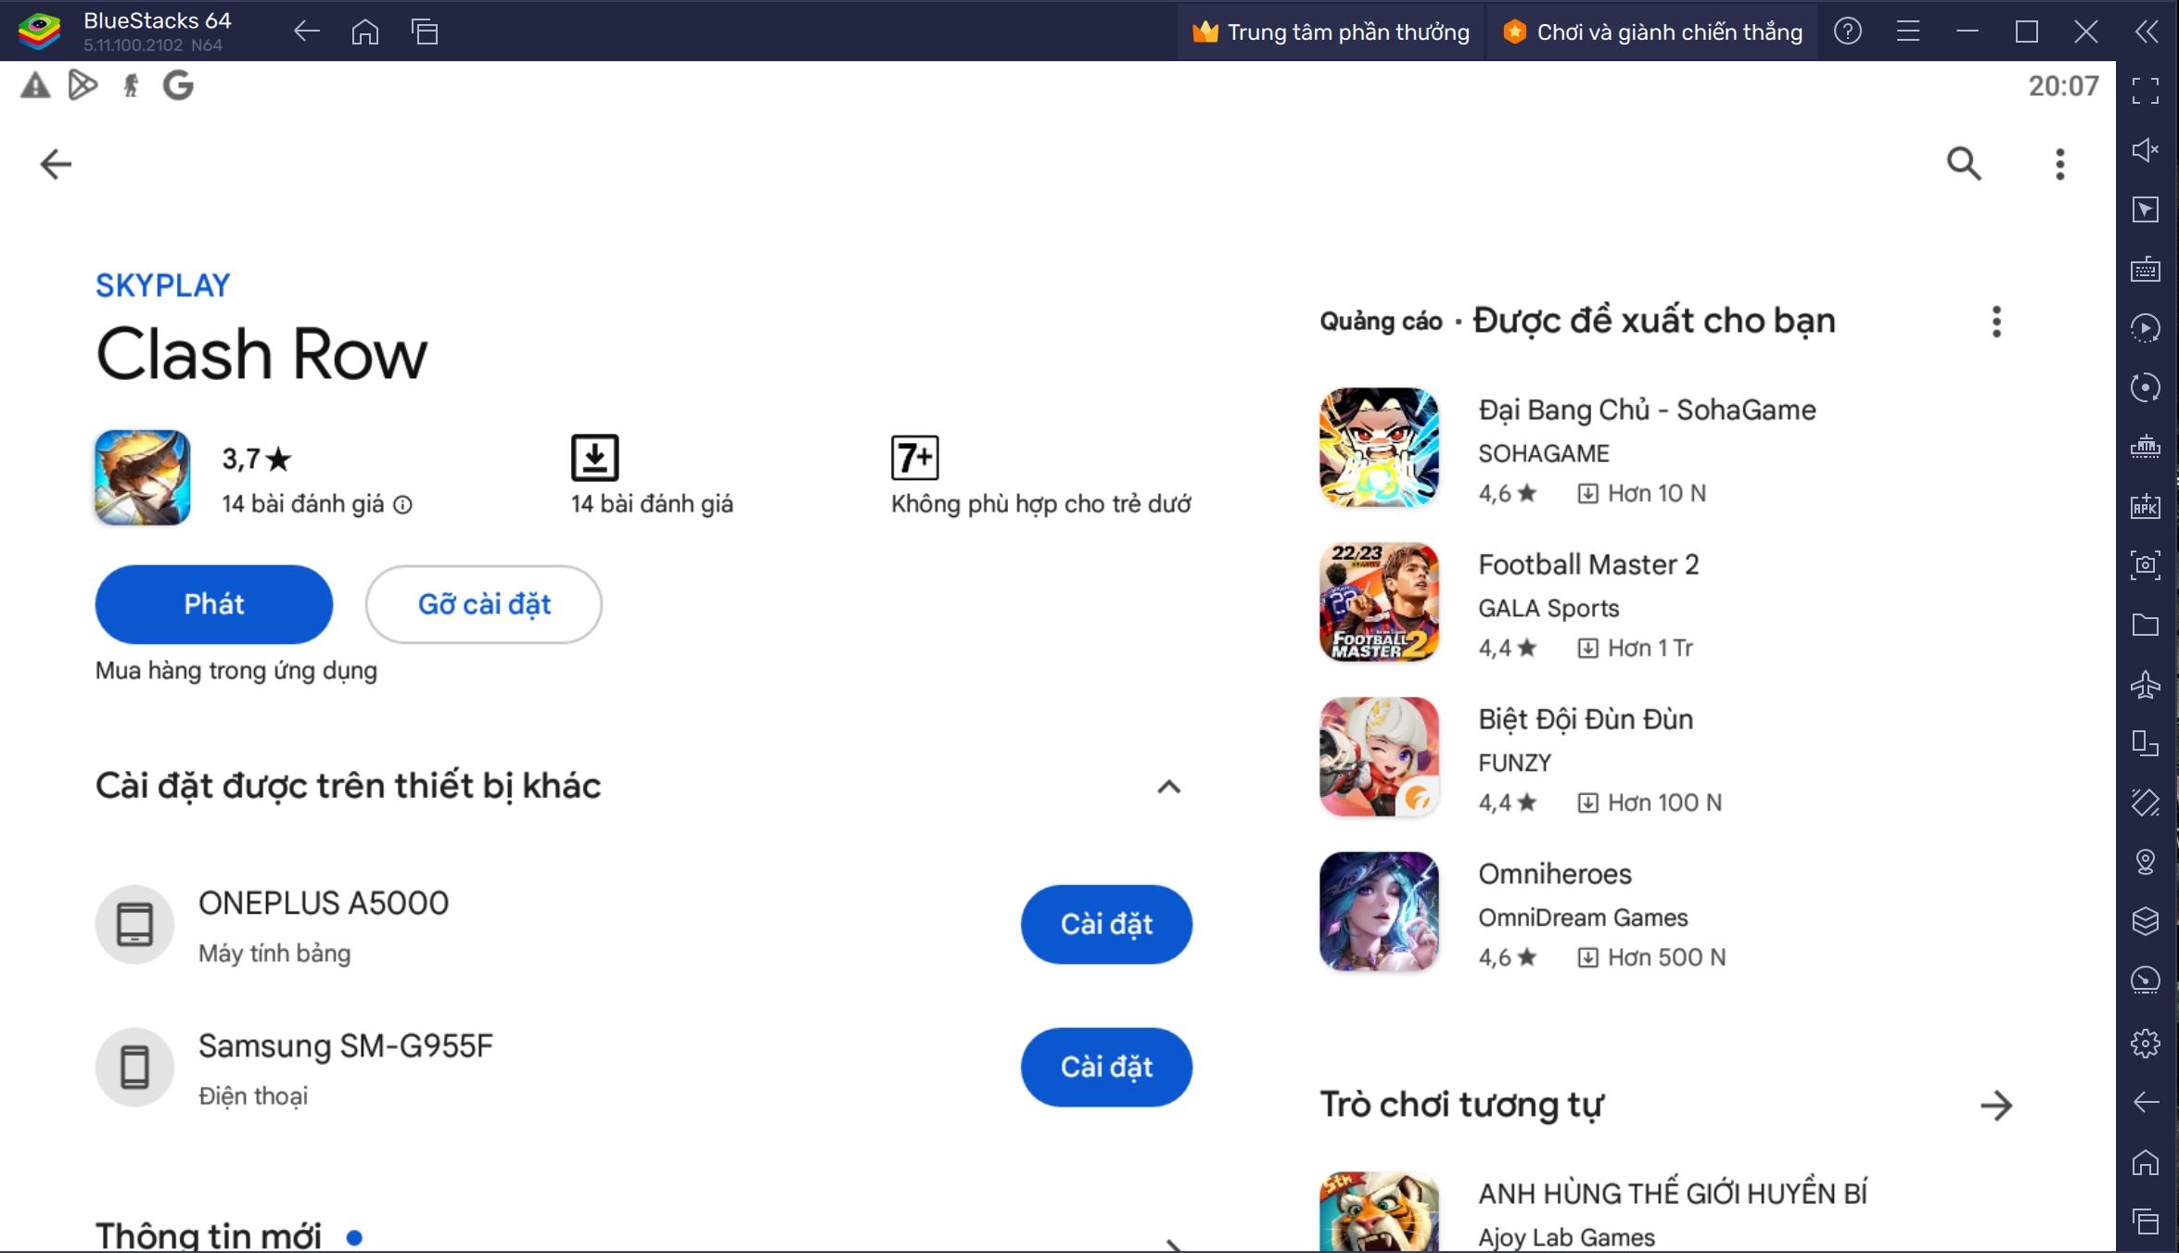Install Clash Row on Samsung SM-G955F
Viewport: 2179px width, 1253px height.
click(1104, 1066)
